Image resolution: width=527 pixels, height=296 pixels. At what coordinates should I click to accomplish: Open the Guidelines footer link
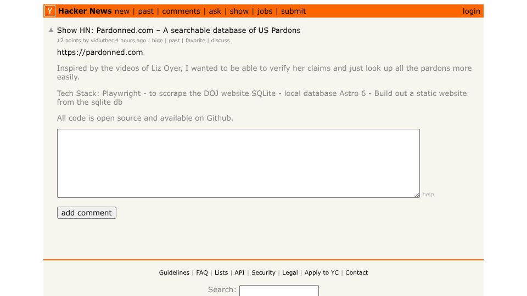click(174, 272)
